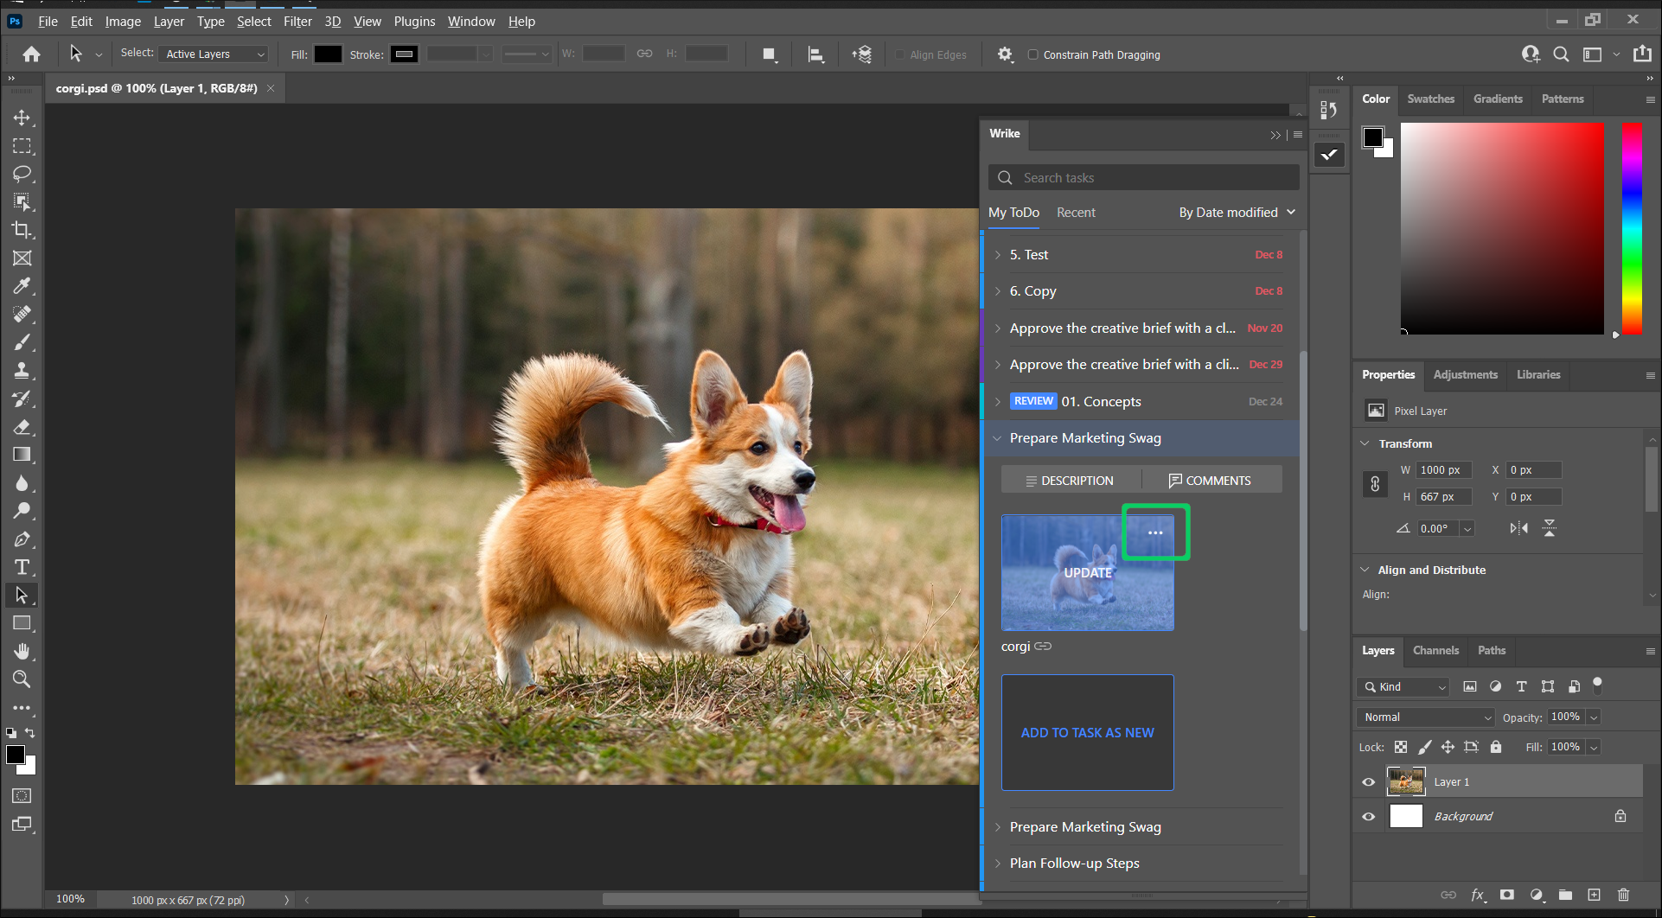Collapse the Transform section
Image resolution: width=1662 pixels, height=918 pixels.
1365,443
